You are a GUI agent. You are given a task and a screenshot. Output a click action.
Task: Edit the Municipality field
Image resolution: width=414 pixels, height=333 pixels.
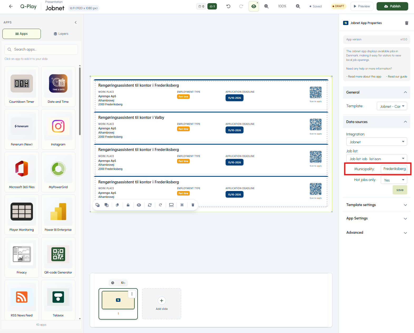(x=394, y=169)
